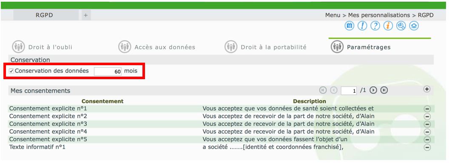
Task: Remove Consentement explicite n°3 with minus icon
Action: click(427, 124)
